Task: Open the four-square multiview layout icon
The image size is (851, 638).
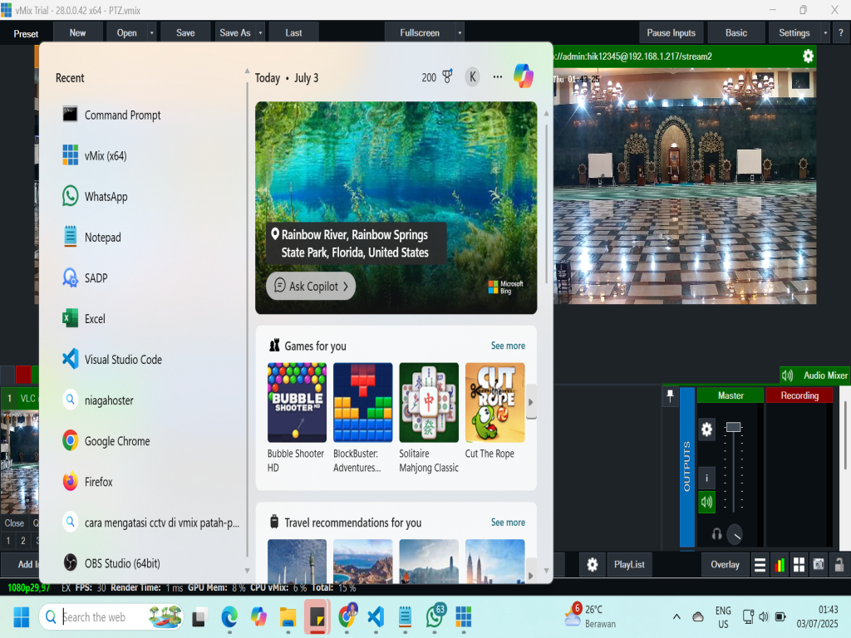Action: [x=799, y=565]
